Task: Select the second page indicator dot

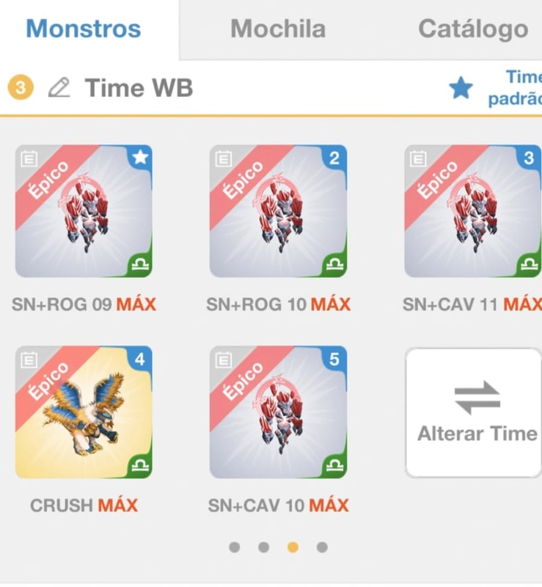Action: pos(263,547)
